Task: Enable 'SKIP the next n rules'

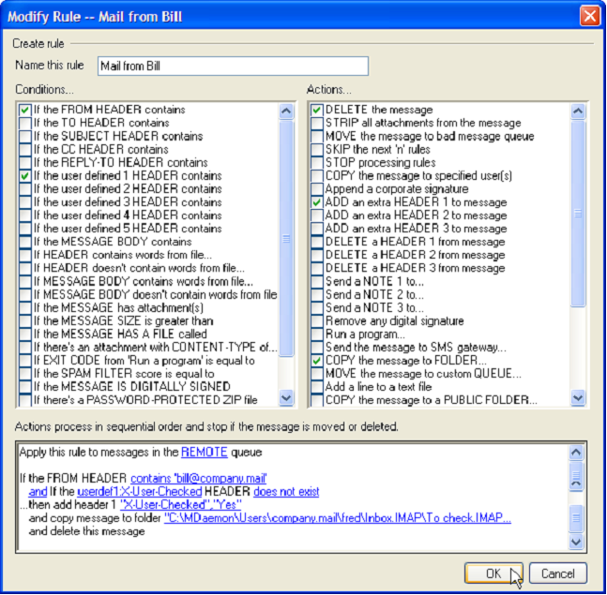Action: (x=317, y=149)
